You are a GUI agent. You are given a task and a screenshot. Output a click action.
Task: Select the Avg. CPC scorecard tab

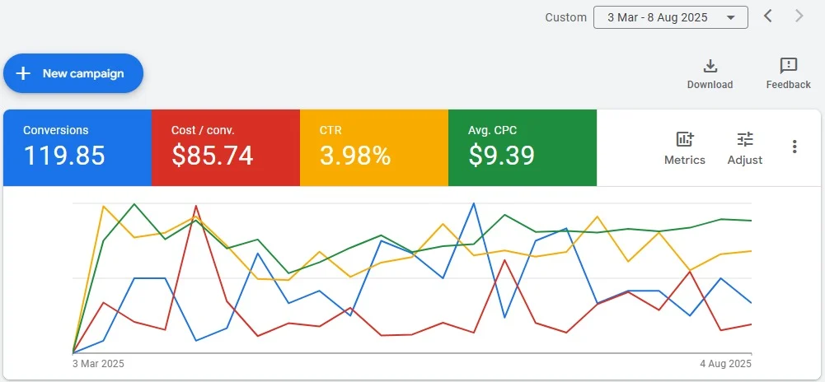[522, 147]
